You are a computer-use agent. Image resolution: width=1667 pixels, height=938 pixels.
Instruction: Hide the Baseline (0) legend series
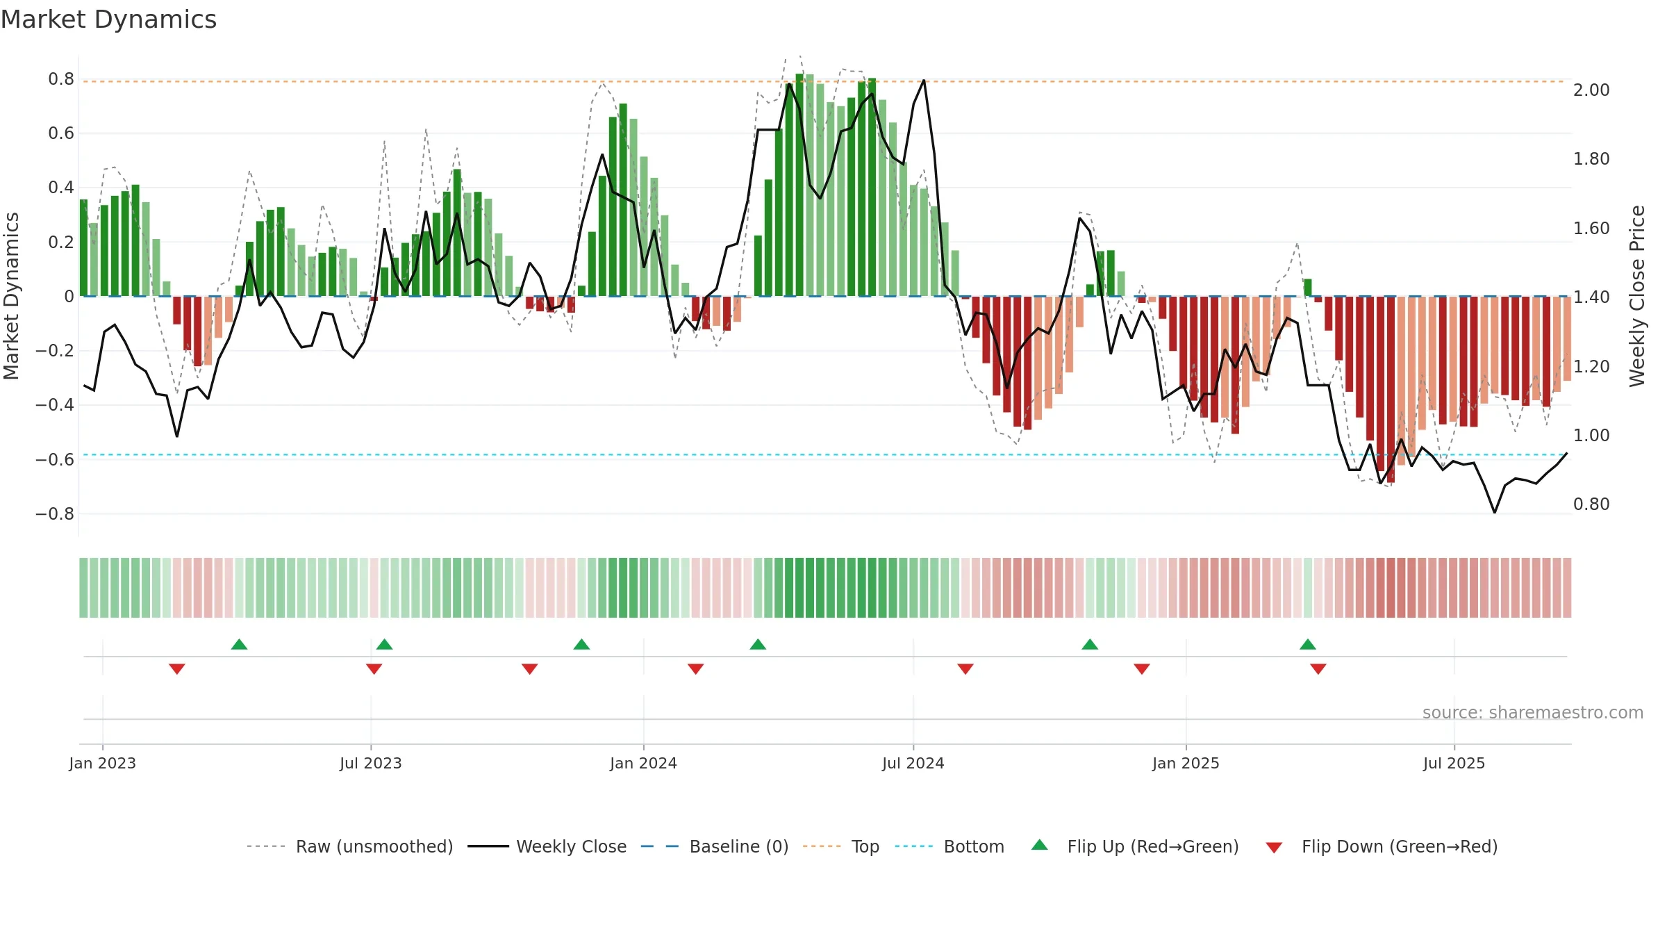[x=714, y=846]
